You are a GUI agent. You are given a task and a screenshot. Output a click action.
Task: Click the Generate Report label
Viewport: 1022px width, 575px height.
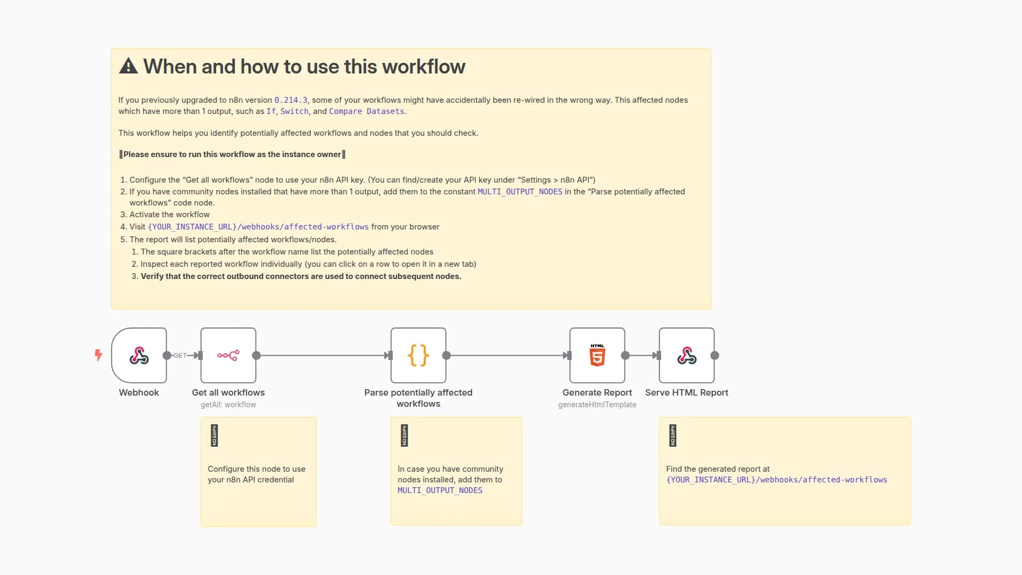click(x=597, y=392)
